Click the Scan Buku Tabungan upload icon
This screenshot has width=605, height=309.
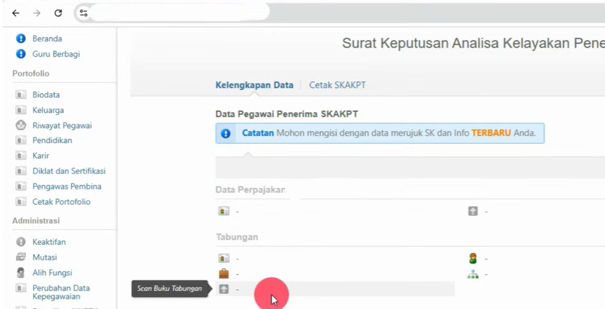coord(224,289)
